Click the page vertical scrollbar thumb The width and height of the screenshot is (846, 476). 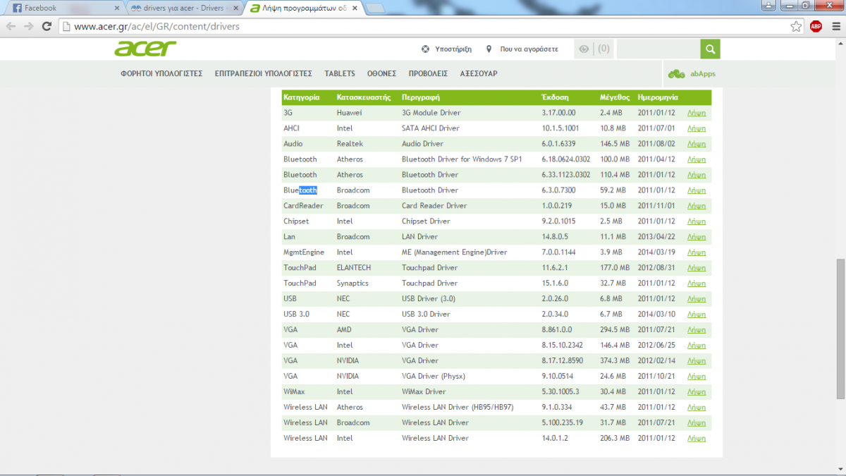click(840, 329)
